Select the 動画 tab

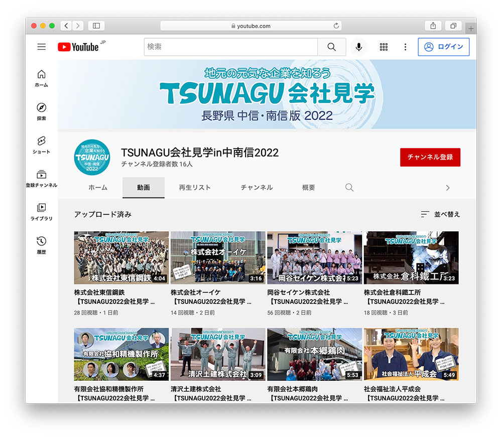[144, 188]
